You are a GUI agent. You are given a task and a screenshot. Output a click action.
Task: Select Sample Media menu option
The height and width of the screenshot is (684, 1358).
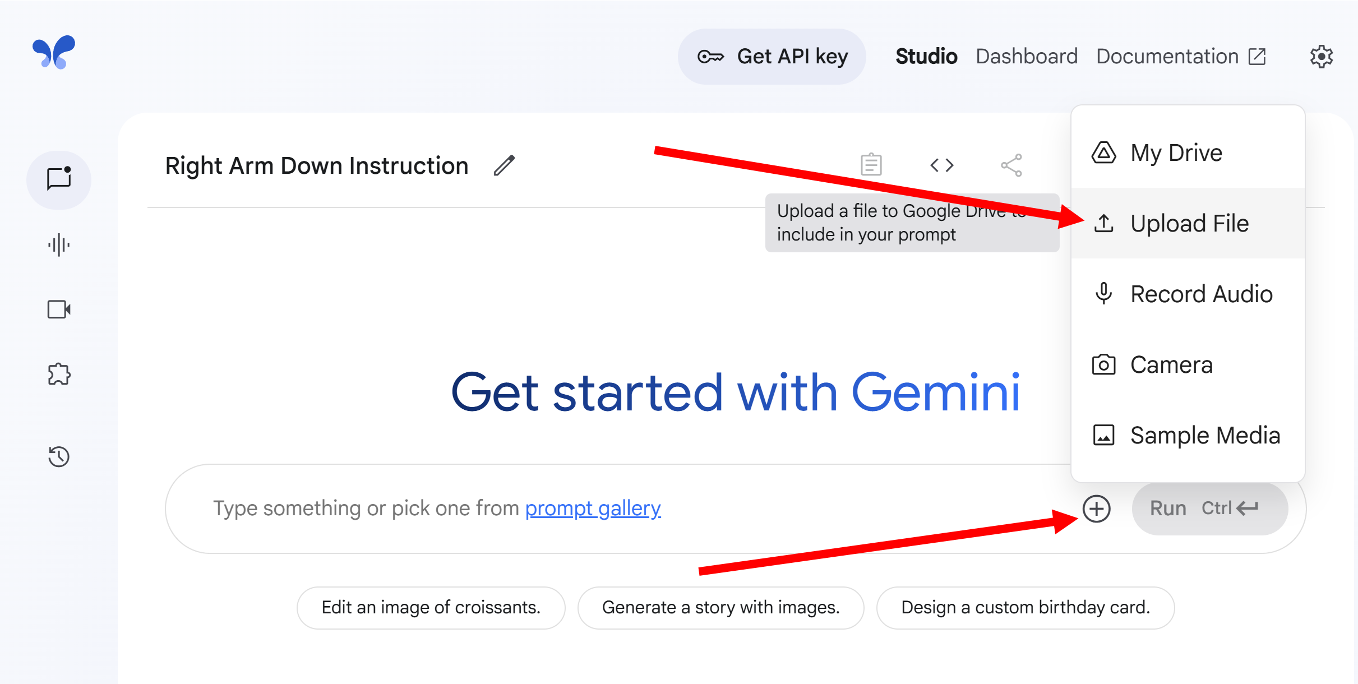1204,436
